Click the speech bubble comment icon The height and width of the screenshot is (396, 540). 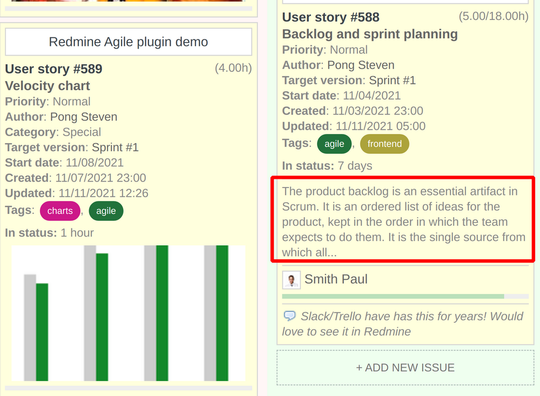click(291, 316)
